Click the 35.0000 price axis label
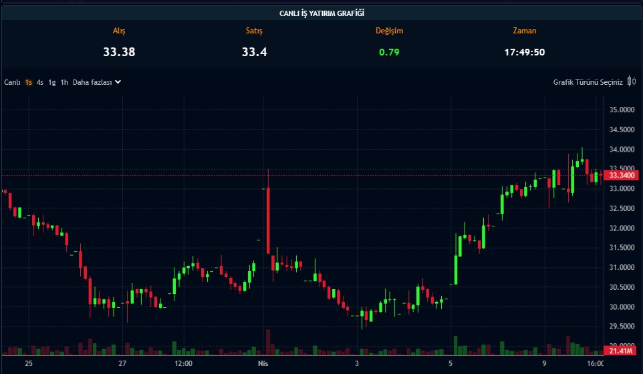This screenshot has height=374, width=643. point(622,110)
